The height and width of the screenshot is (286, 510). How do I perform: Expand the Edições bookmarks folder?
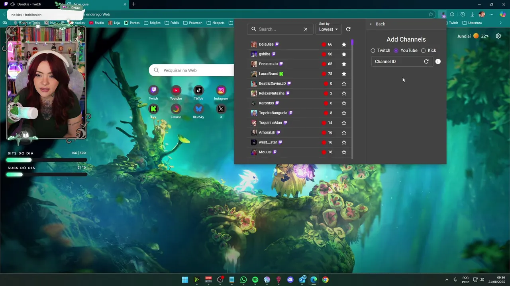pyautogui.click(x=152, y=23)
